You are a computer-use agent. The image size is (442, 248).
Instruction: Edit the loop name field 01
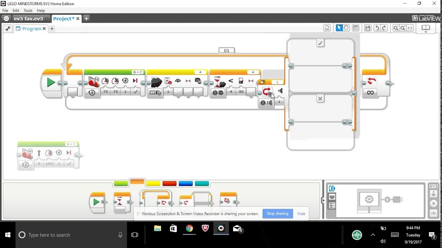[227, 50]
